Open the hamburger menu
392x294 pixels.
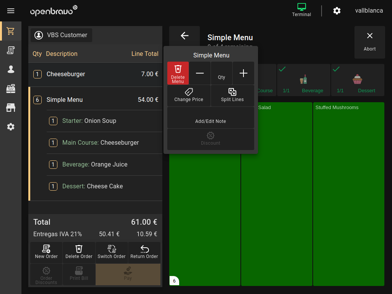tap(11, 11)
